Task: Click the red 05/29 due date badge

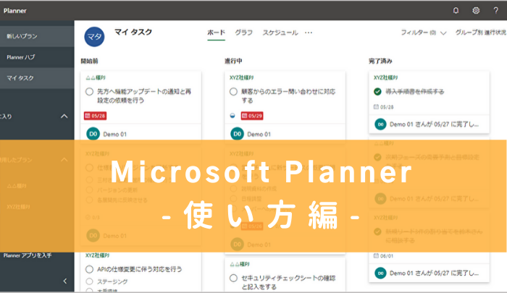Action: (252, 116)
